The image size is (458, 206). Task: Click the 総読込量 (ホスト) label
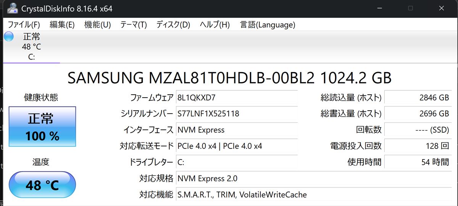[351, 98]
